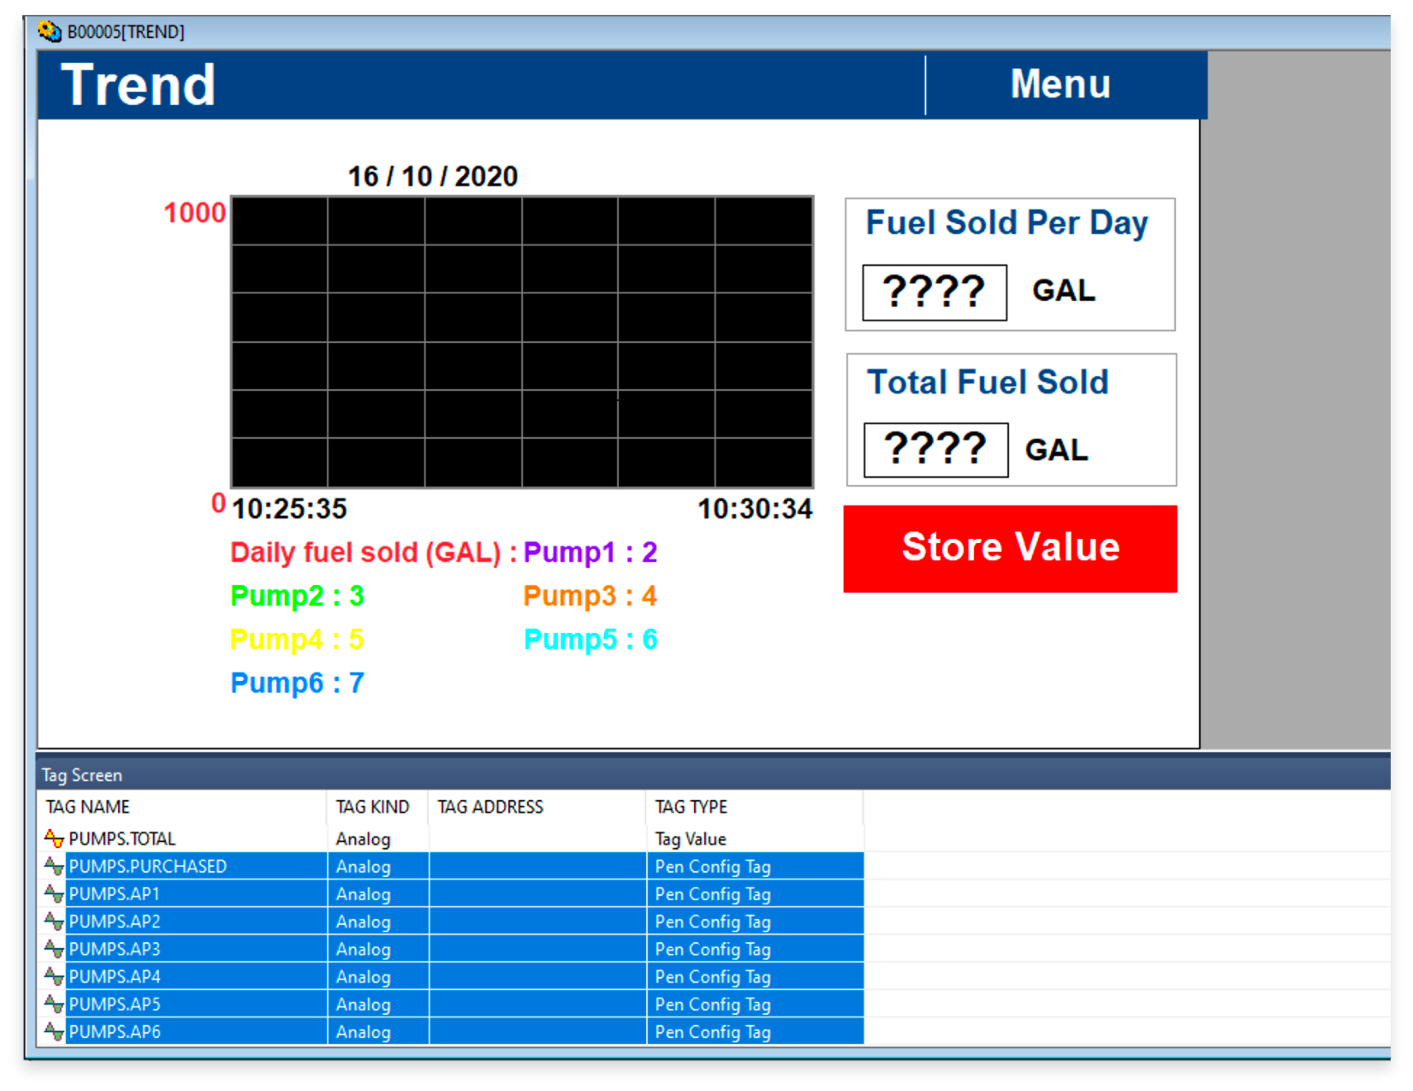Select the PUMPS.AP5 tag name
Screen dimensions: 1413x1091
click(115, 1004)
